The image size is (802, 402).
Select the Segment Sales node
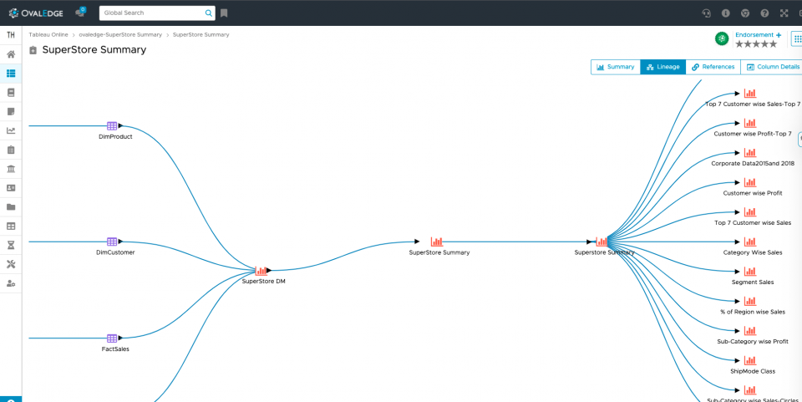[750, 271]
